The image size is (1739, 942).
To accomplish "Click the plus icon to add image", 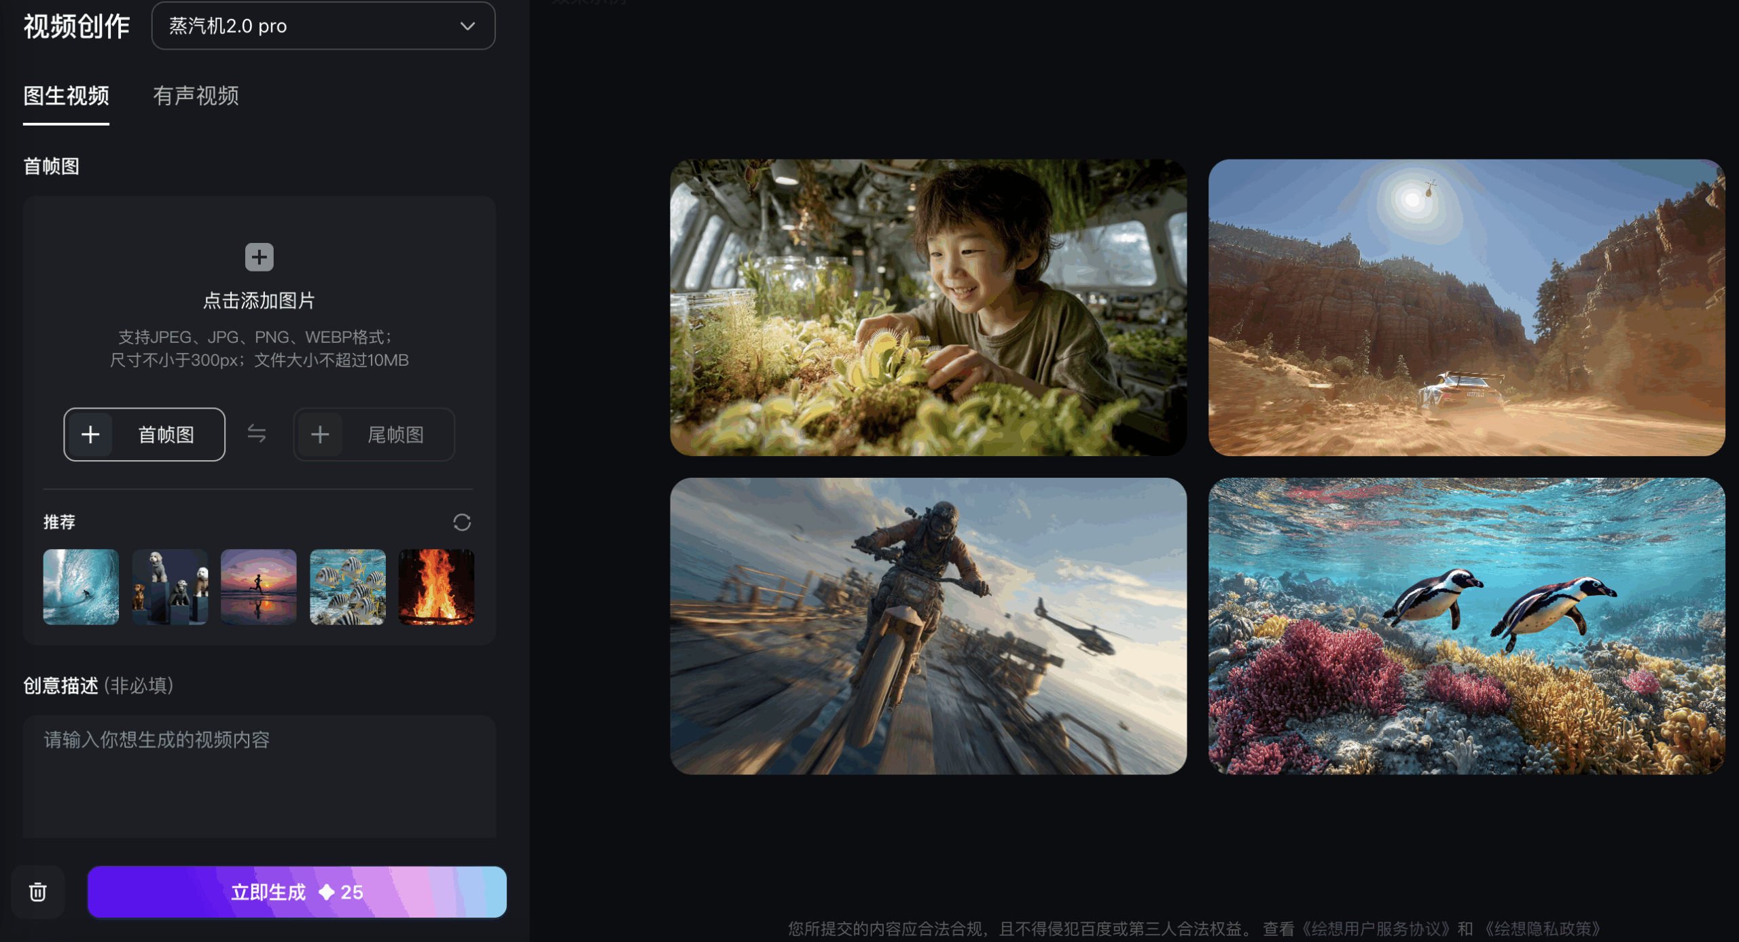I will click(x=259, y=257).
